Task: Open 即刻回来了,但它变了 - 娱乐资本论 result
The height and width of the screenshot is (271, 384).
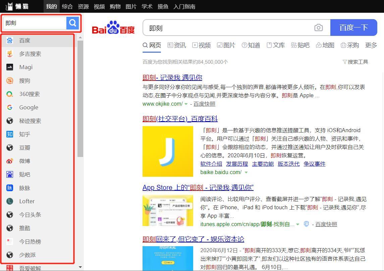Action: pyautogui.click(x=194, y=239)
